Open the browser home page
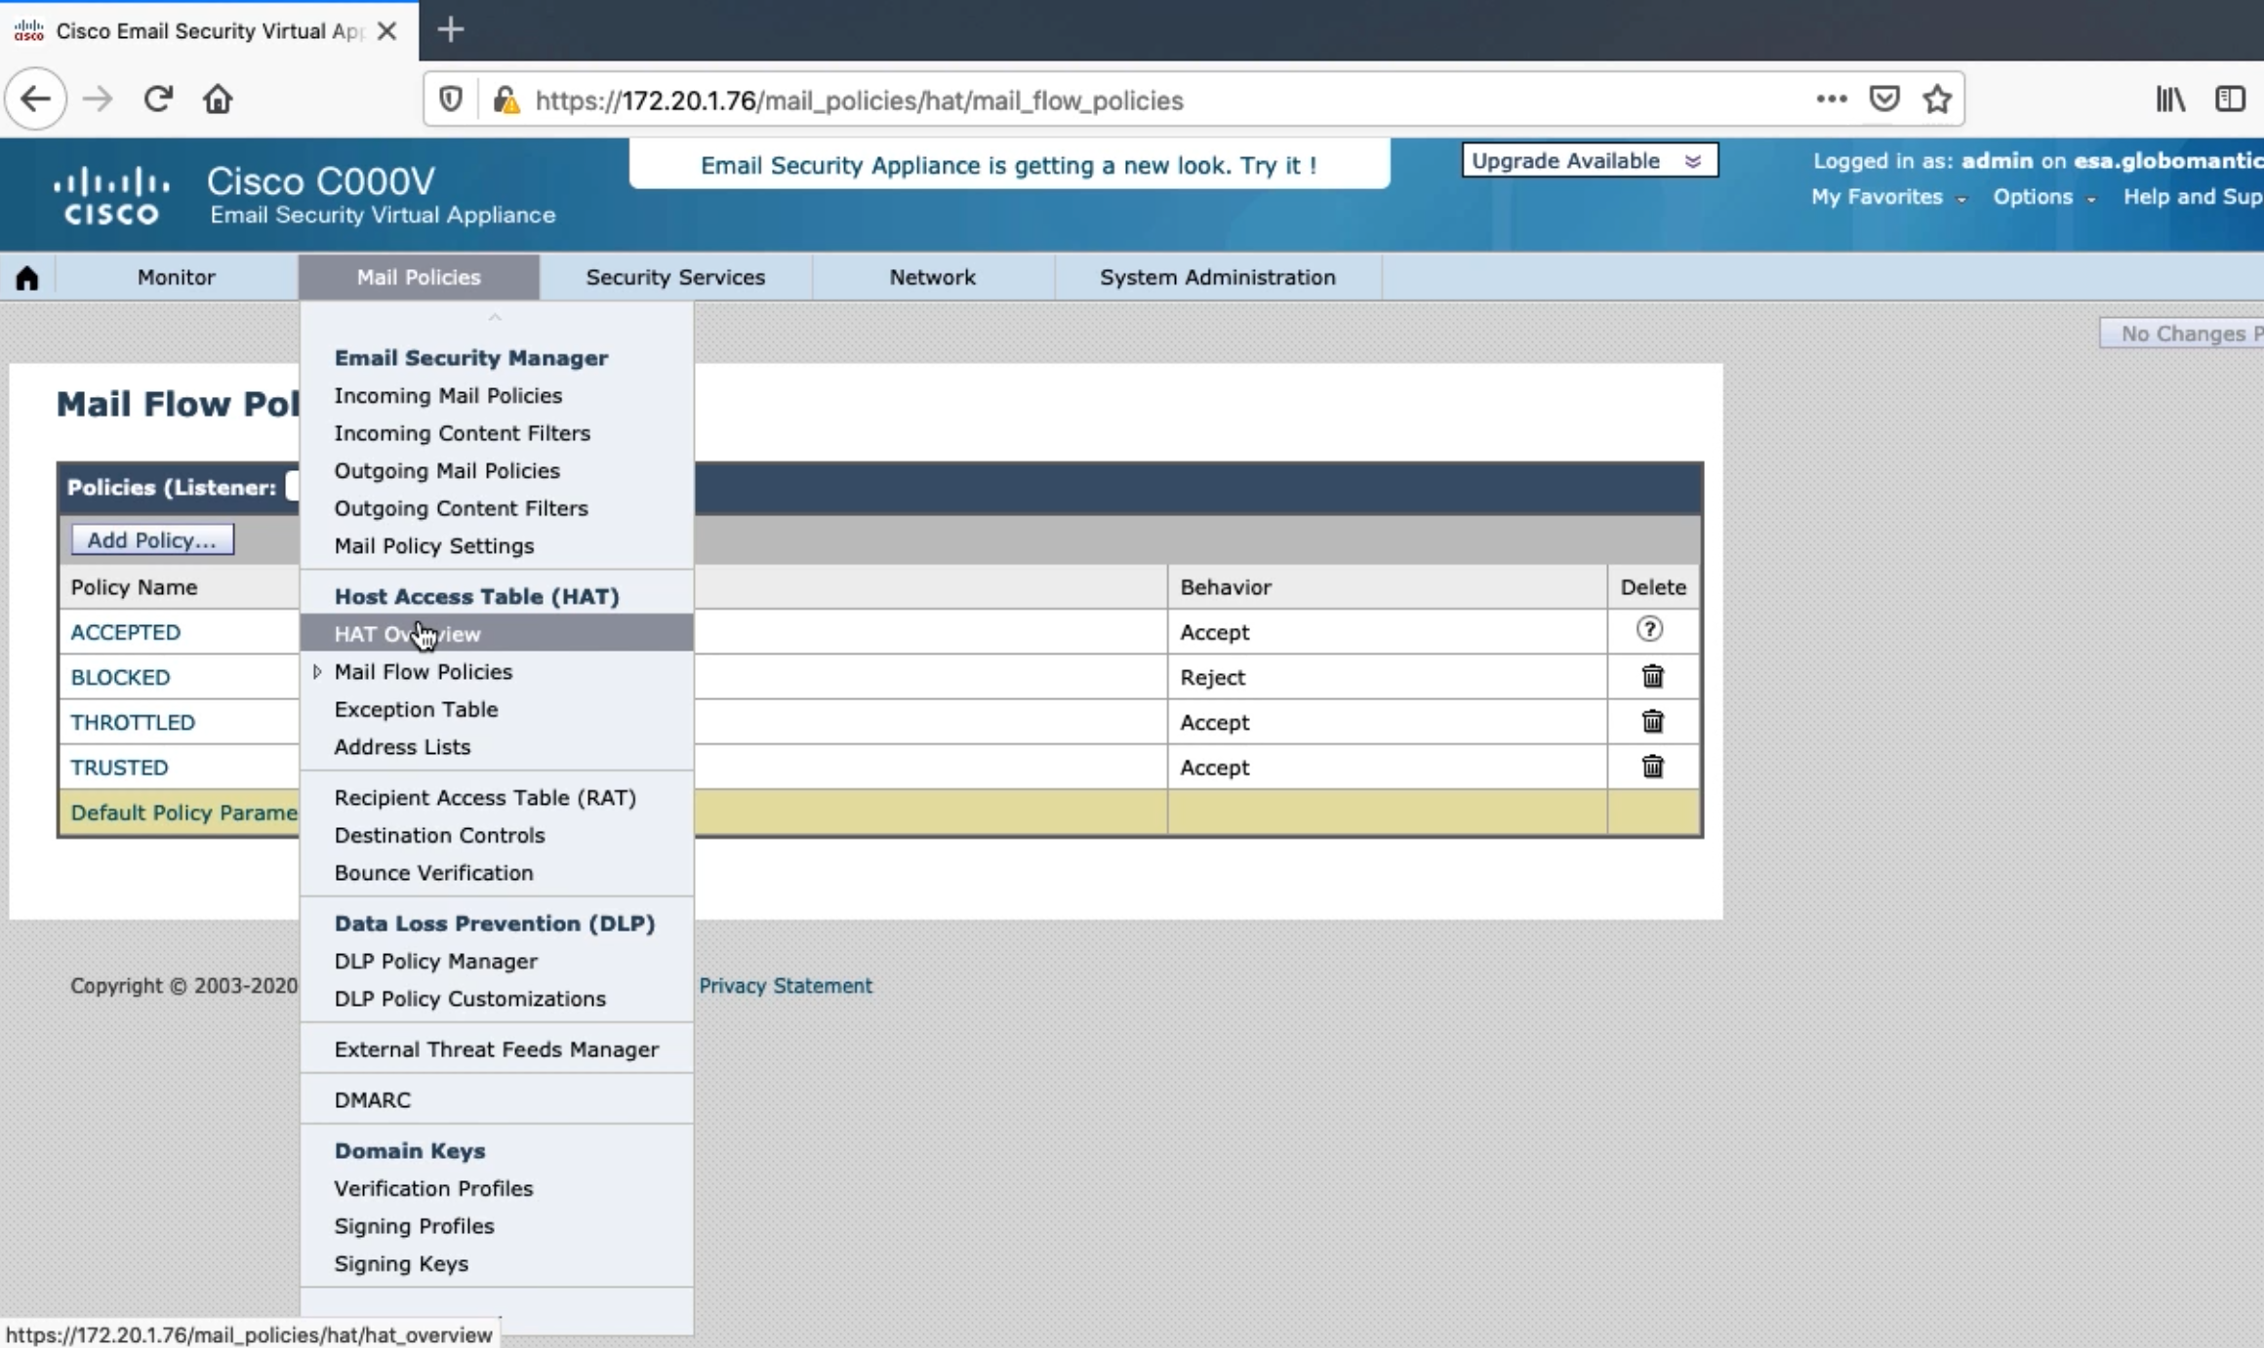Viewport: 2264px width, 1348px height. pyautogui.click(x=218, y=99)
